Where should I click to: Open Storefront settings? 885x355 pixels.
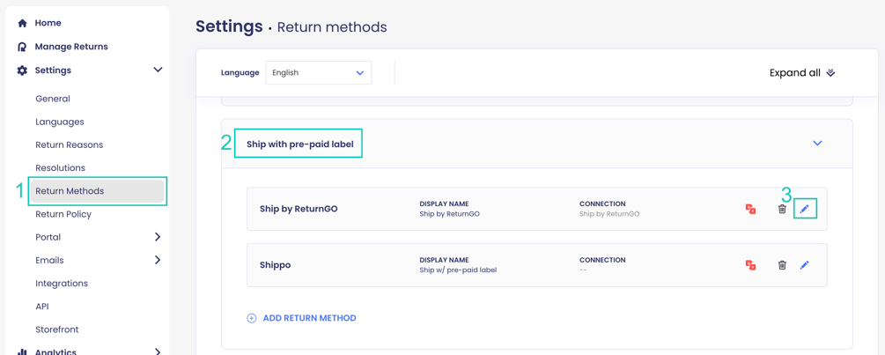57,329
